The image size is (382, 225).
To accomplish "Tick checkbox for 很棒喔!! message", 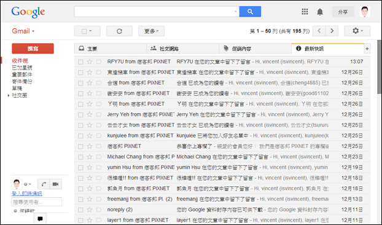I will pyautogui.click(x=80, y=178).
